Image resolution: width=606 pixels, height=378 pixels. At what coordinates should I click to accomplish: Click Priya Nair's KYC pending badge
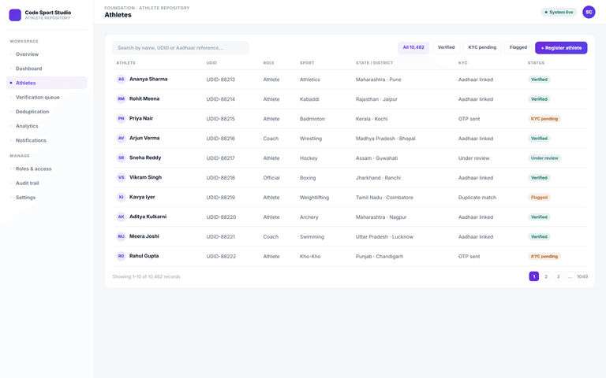[x=544, y=119]
